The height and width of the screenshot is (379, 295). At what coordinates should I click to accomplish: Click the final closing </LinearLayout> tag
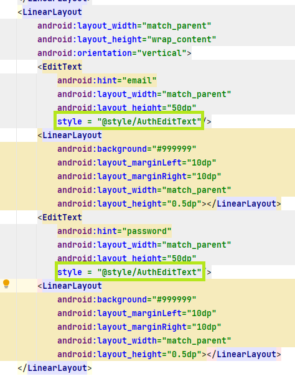click(55, 368)
